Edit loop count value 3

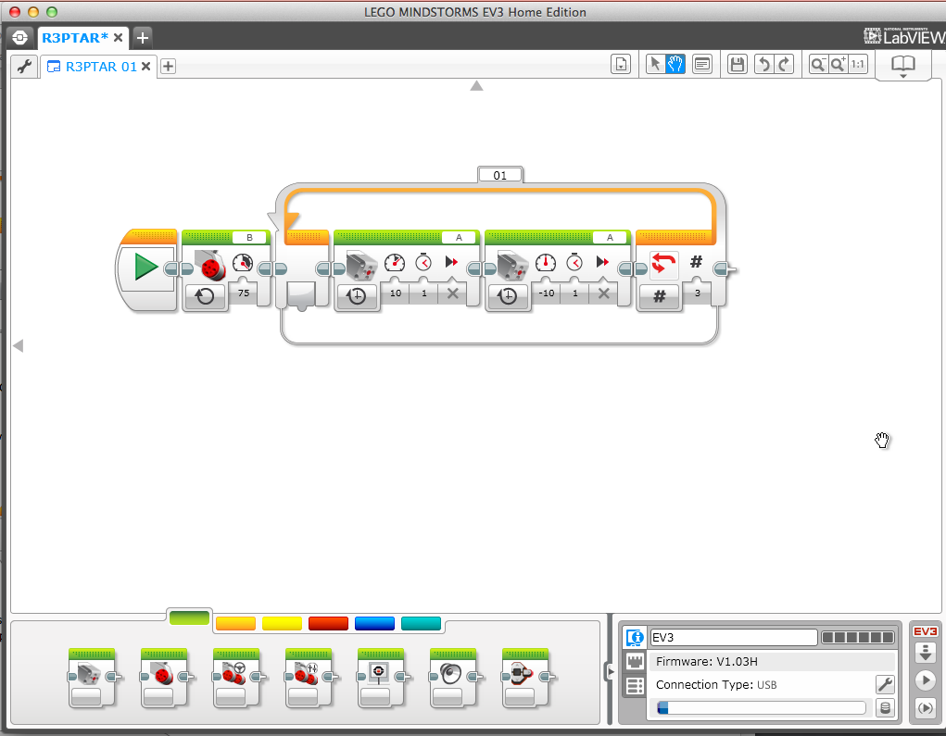(x=698, y=293)
